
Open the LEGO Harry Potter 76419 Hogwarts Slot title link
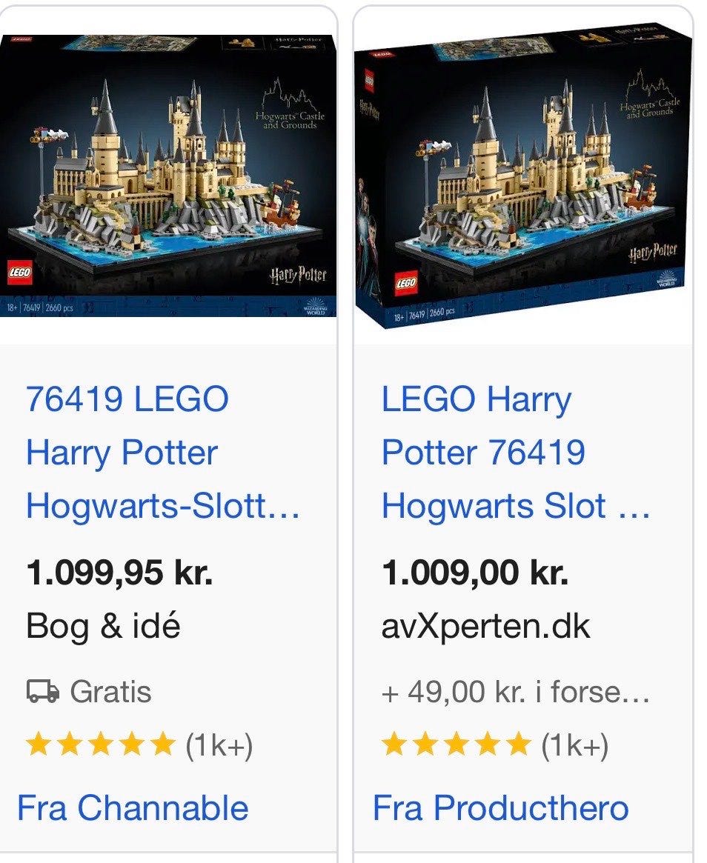pos(516,453)
